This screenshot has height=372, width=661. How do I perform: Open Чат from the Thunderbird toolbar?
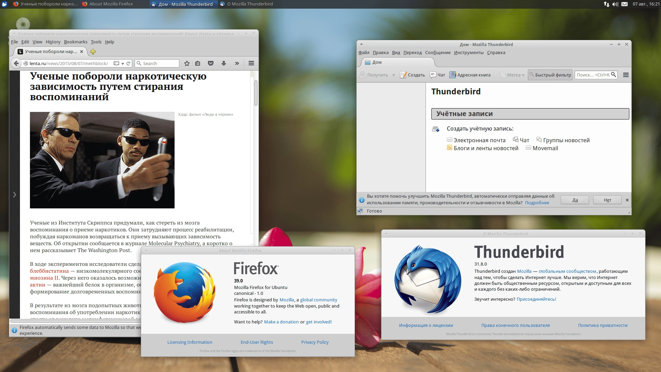(x=438, y=75)
